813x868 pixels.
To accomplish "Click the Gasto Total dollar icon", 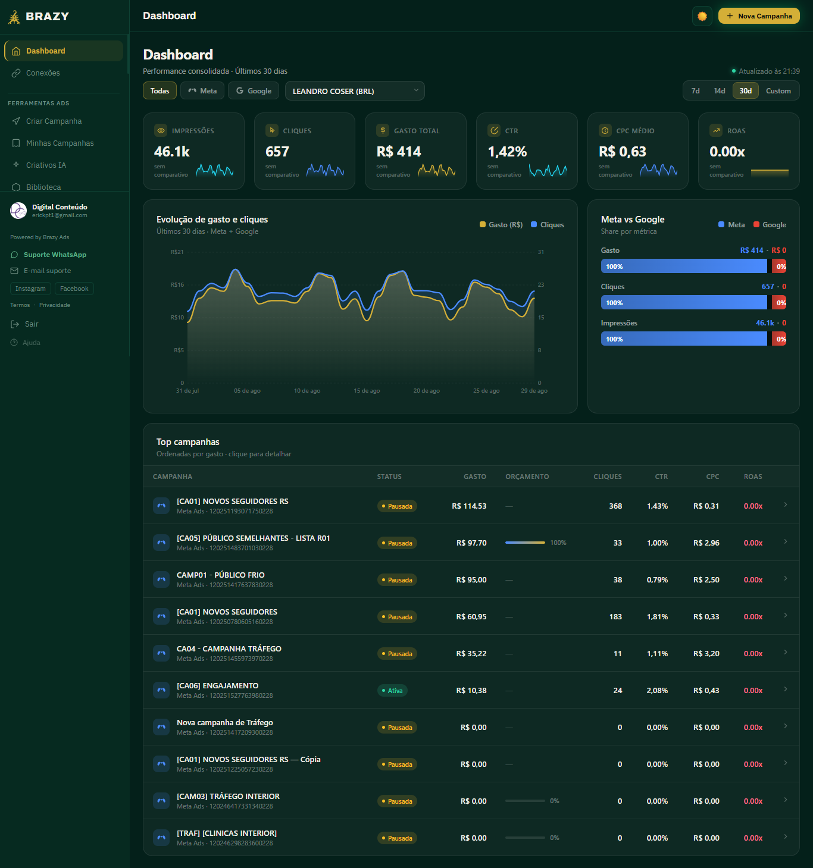I will (383, 130).
